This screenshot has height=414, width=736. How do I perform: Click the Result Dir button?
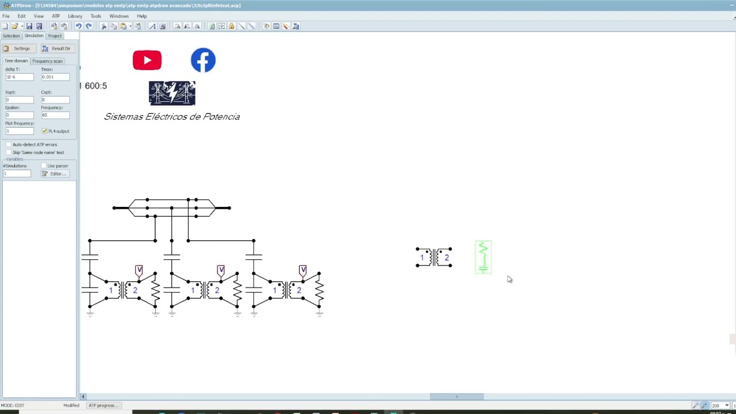[x=57, y=48]
